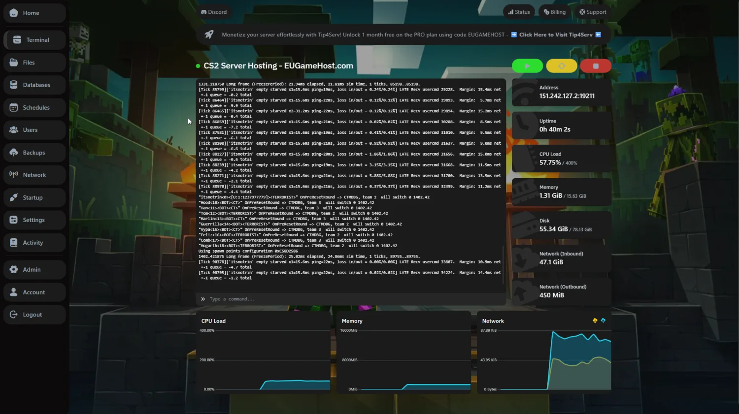Click the Backups cloud icon
739x414 pixels.
click(x=14, y=153)
